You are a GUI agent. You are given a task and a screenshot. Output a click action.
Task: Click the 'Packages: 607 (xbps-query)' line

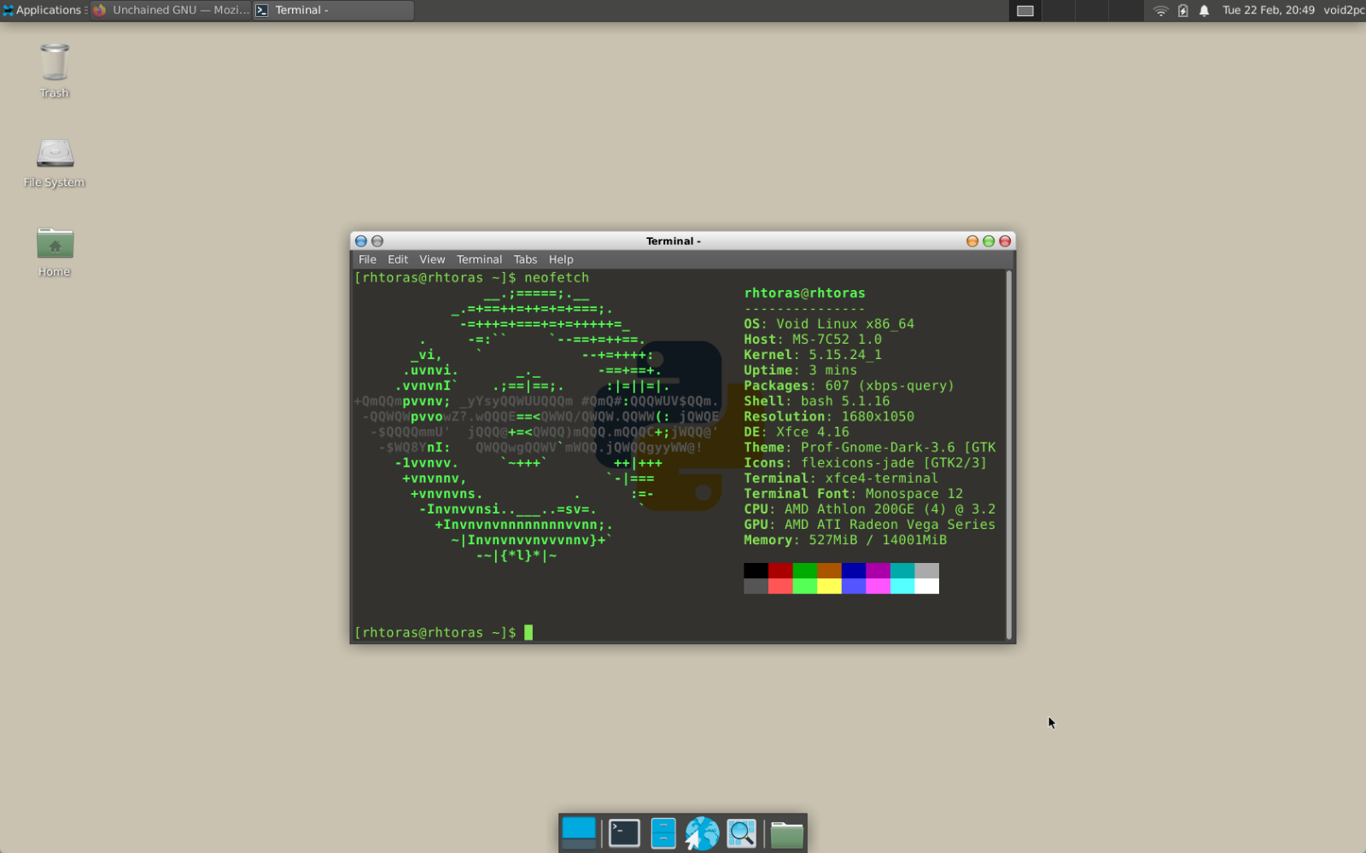point(849,386)
